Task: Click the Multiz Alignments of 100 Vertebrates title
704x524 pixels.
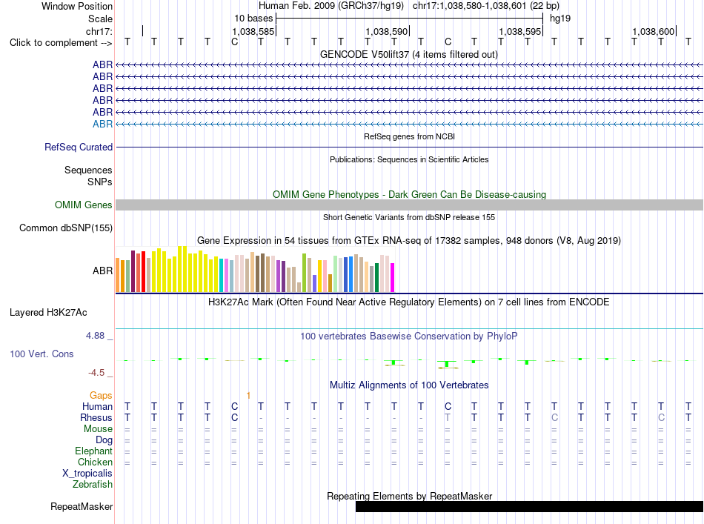Action: click(x=409, y=385)
